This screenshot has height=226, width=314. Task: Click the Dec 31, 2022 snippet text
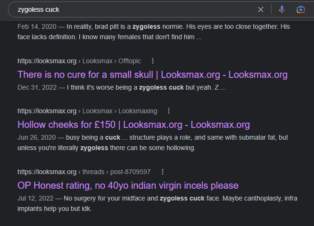[122, 88]
